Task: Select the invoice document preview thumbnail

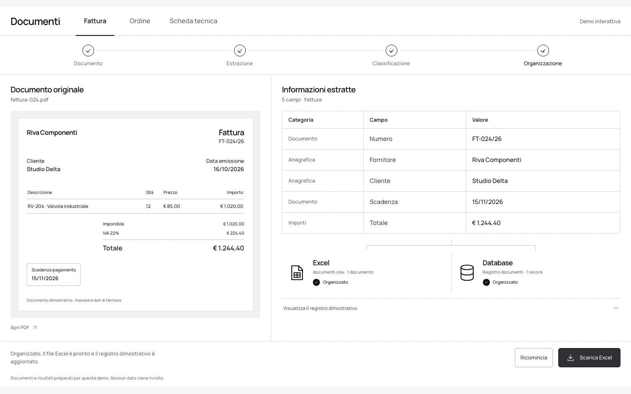Action: tap(135, 215)
